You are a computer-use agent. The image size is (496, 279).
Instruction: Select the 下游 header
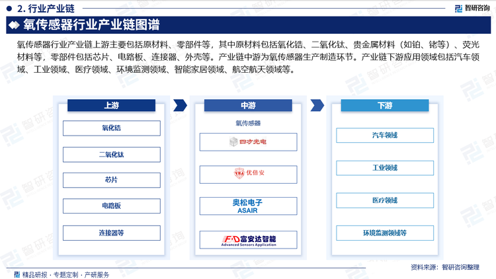click(385, 105)
